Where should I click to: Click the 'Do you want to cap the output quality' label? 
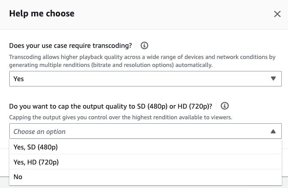pos(111,106)
